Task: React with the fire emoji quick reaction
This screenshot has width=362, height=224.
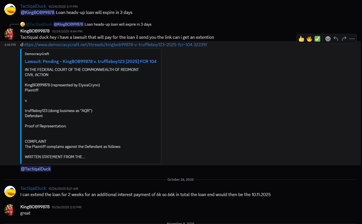Action: pyautogui.click(x=309, y=38)
